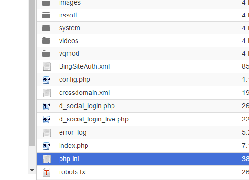Click the irssoft folder icon
Image resolution: width=249 pixels, height=180 pixels.
click(x=46, y=15)
